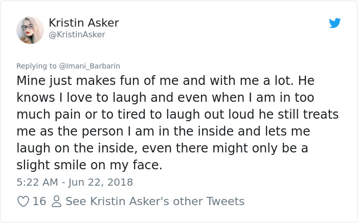Open the @KristinAsker handle link
Viewport: 358px width, 223px height.
77,35
